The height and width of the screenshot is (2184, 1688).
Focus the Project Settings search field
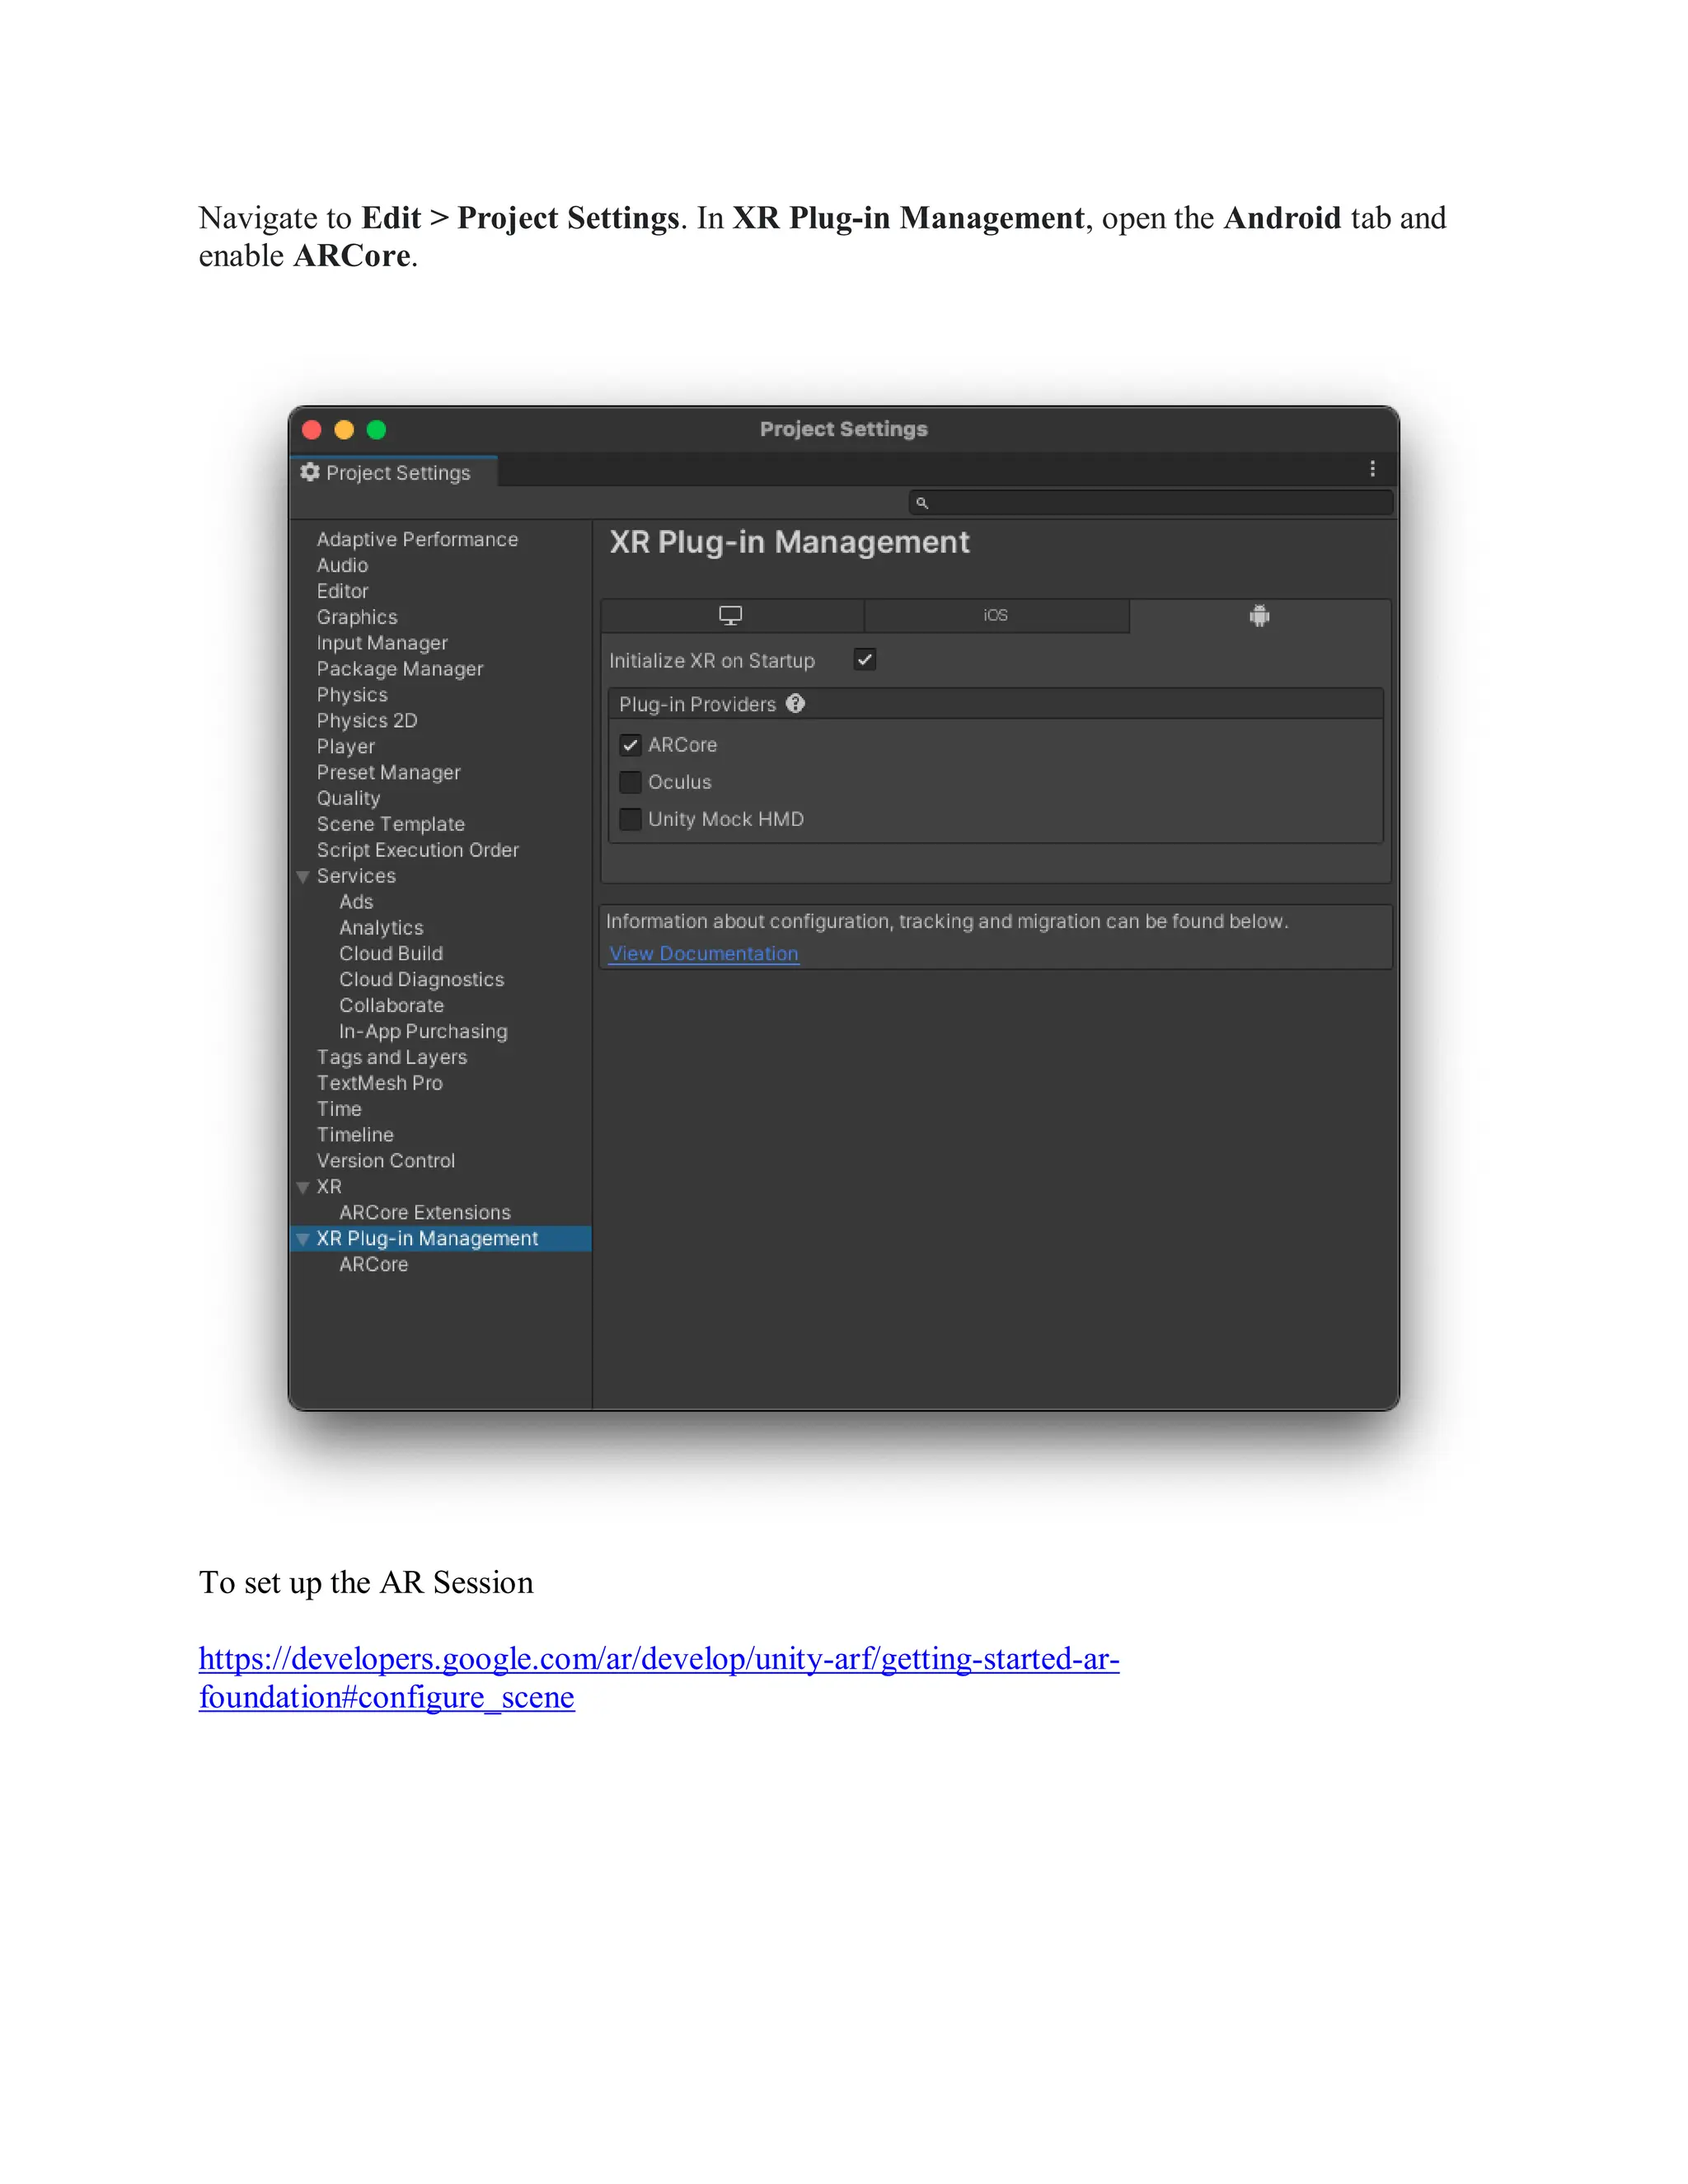click(1150, 503)
